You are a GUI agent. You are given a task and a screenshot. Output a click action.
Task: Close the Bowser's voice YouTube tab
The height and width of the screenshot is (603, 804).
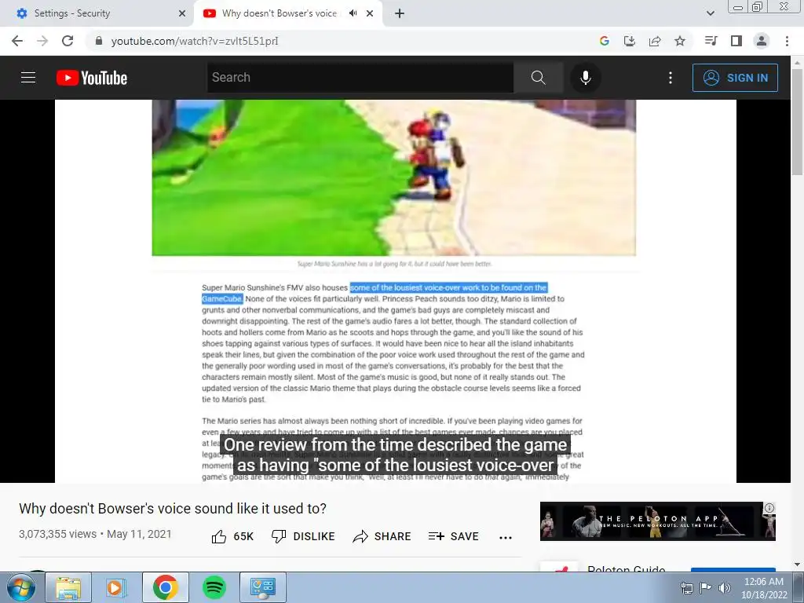370,13
